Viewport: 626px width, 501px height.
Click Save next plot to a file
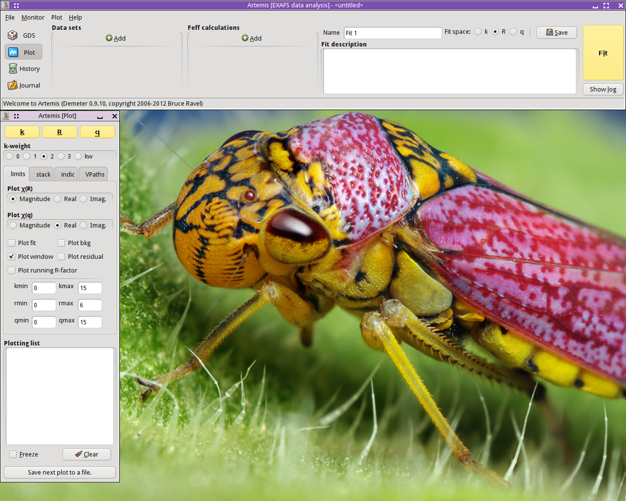pyautogui.click(x=60, y=473)
